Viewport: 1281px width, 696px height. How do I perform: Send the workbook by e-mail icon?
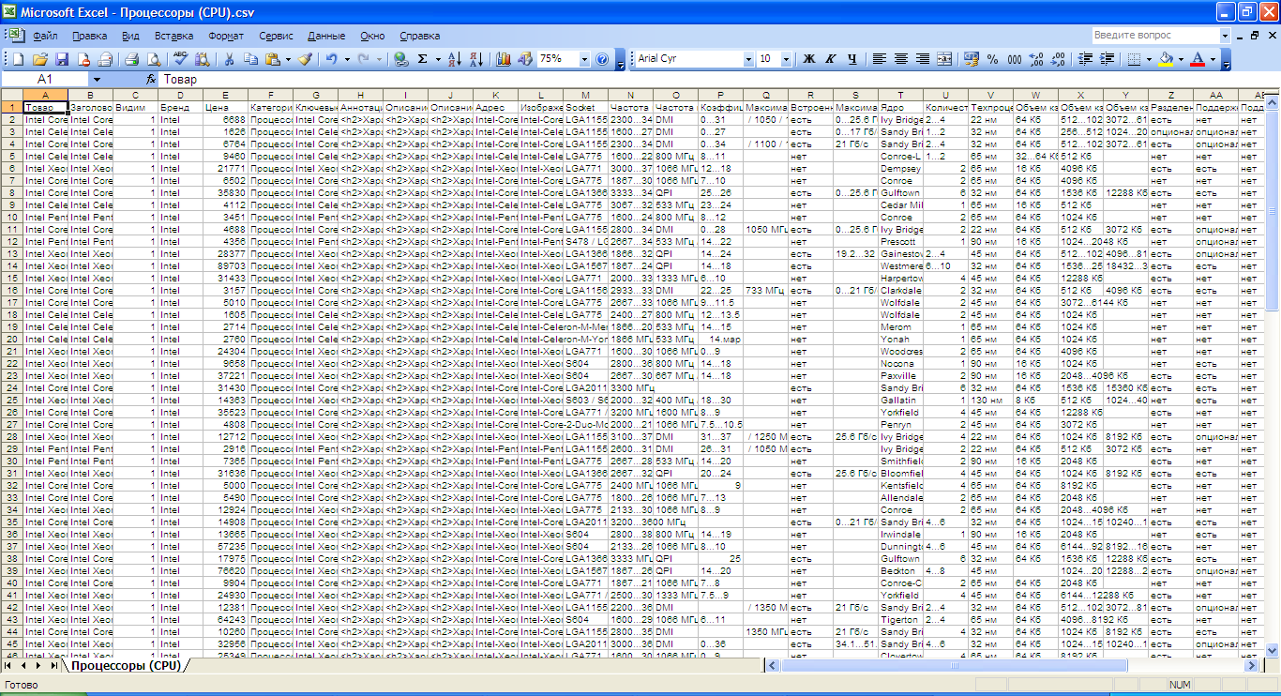coord(105,58)
